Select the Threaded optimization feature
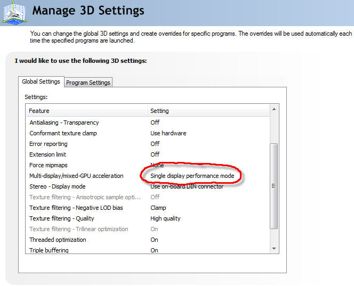354x286 pixels. [x=58, y=240]
